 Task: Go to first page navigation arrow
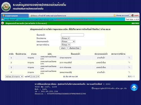pos(129,76)
